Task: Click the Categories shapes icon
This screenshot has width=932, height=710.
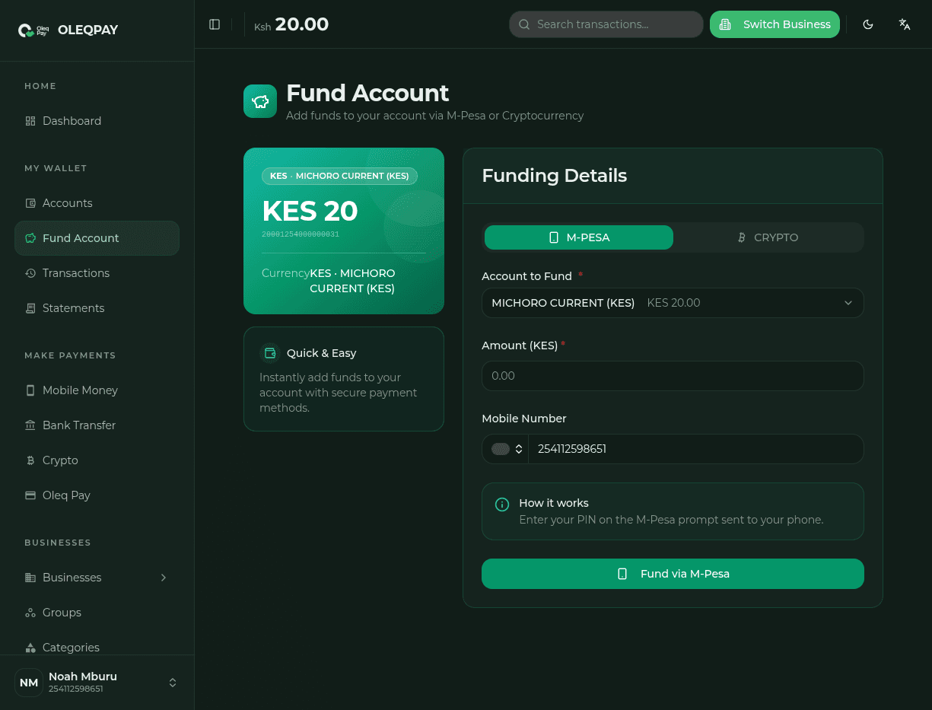Action: point(30,648)
